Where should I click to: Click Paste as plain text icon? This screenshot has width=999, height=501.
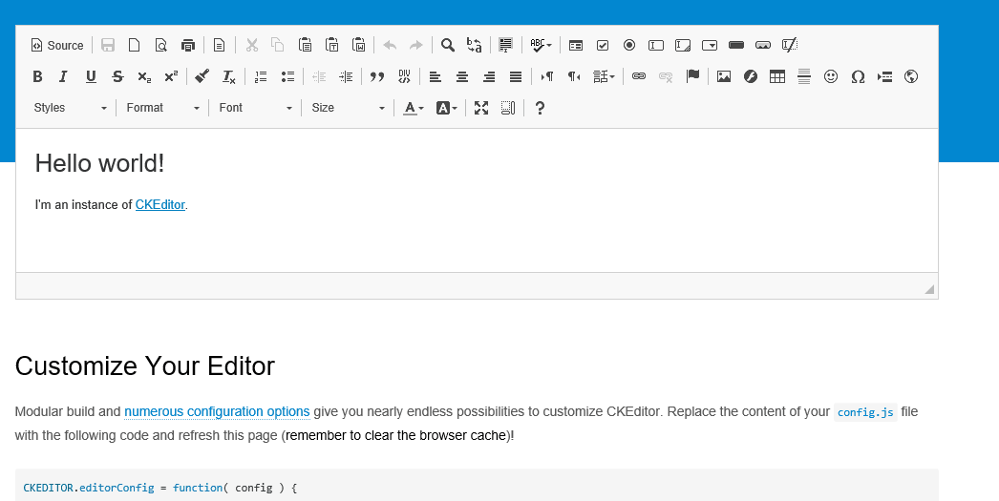click(x=332, y=45)
